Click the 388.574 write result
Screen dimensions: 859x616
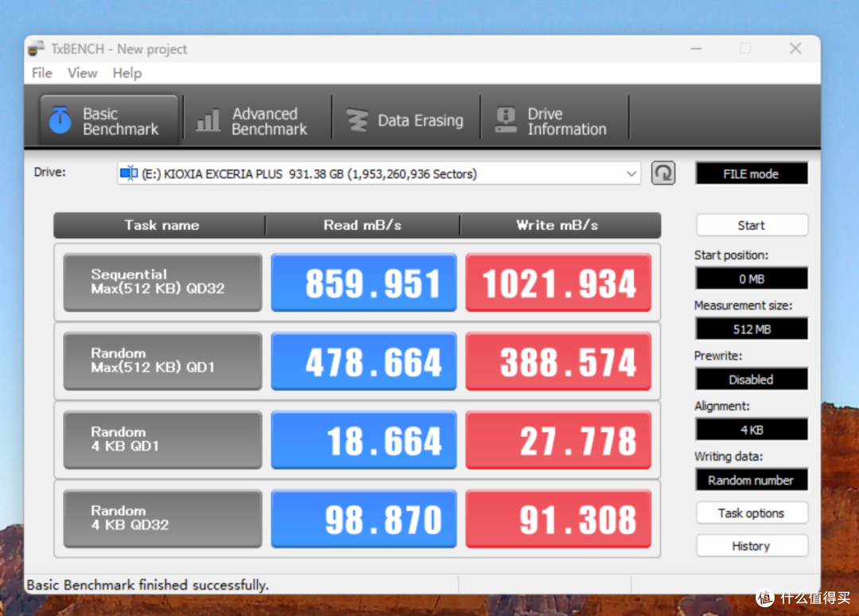(x=558, y=361)
